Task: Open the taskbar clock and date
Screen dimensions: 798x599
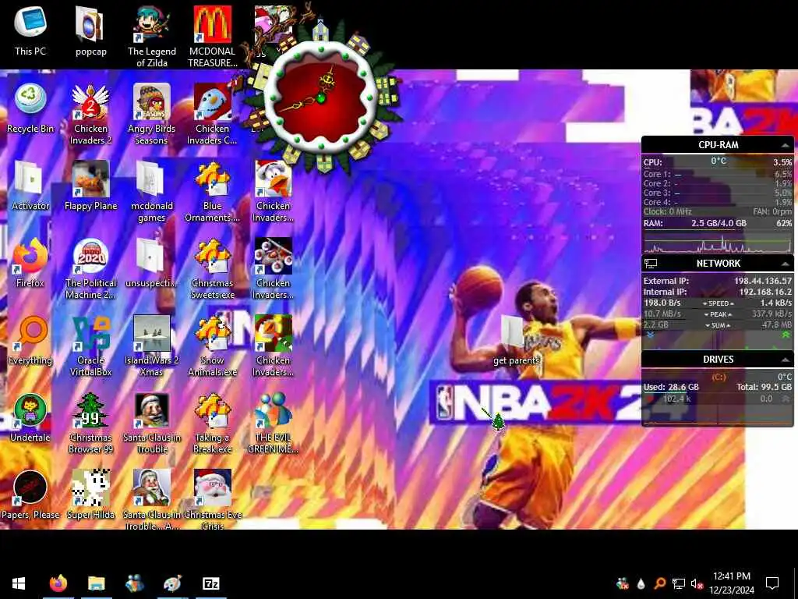Action: 731,583
